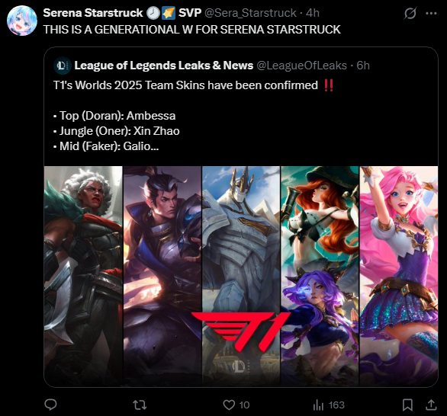447x416 pixels.
Task: Like the tweet with heart icon
Action: click(229, 405)
